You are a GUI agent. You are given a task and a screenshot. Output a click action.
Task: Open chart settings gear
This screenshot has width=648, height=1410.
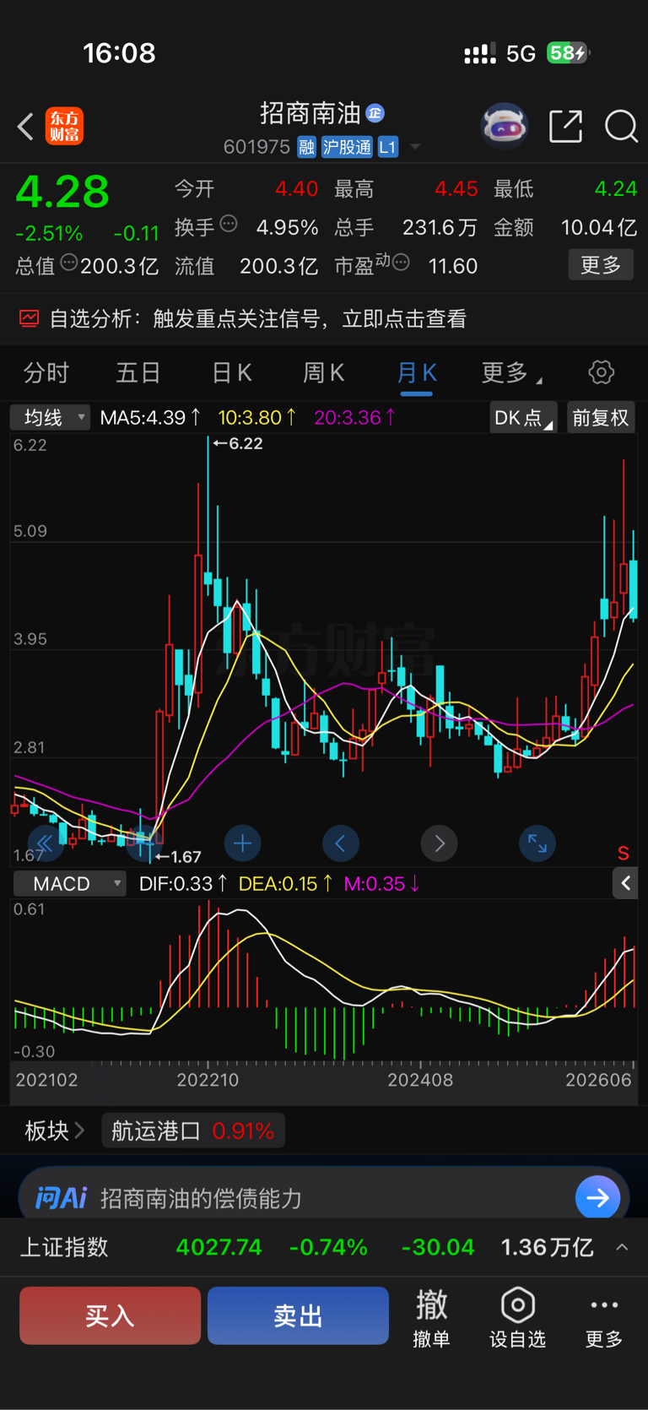pyautogui.click(x=601, y=372)
